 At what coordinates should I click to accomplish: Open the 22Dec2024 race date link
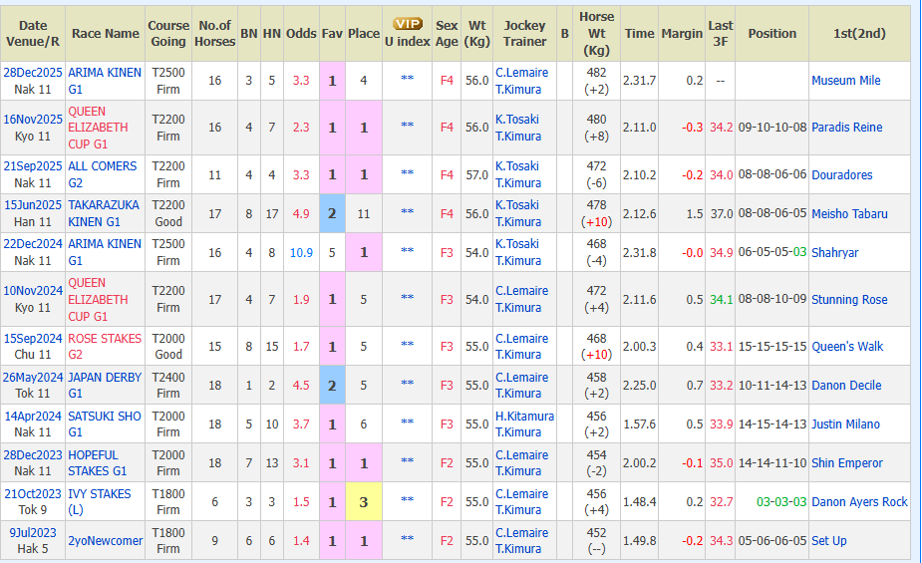click(33, 244)
